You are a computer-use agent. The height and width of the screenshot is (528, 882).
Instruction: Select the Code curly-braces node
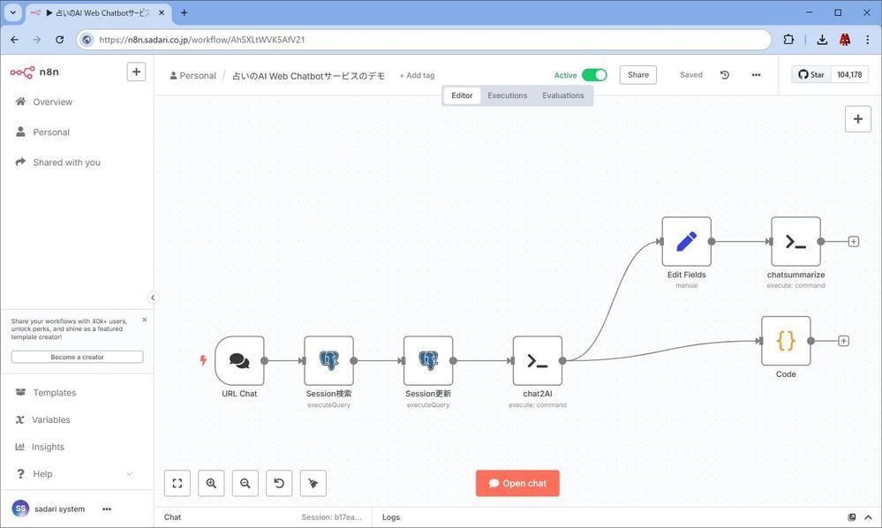(x=786, y=341)
